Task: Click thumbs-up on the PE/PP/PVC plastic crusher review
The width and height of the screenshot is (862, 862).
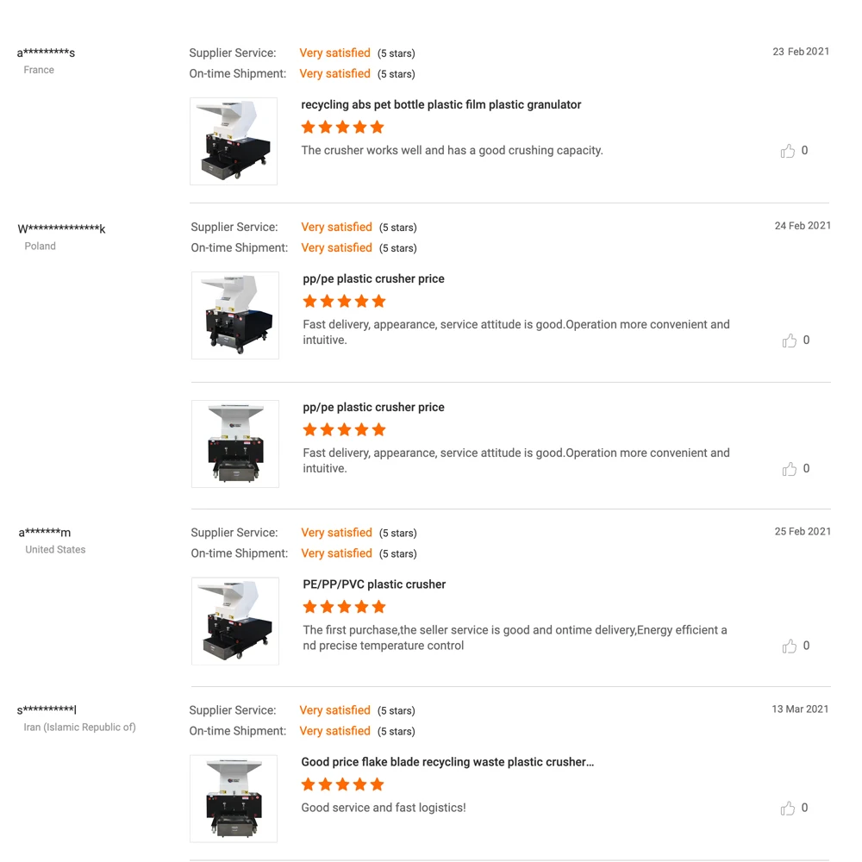Action: click(790, 646)
